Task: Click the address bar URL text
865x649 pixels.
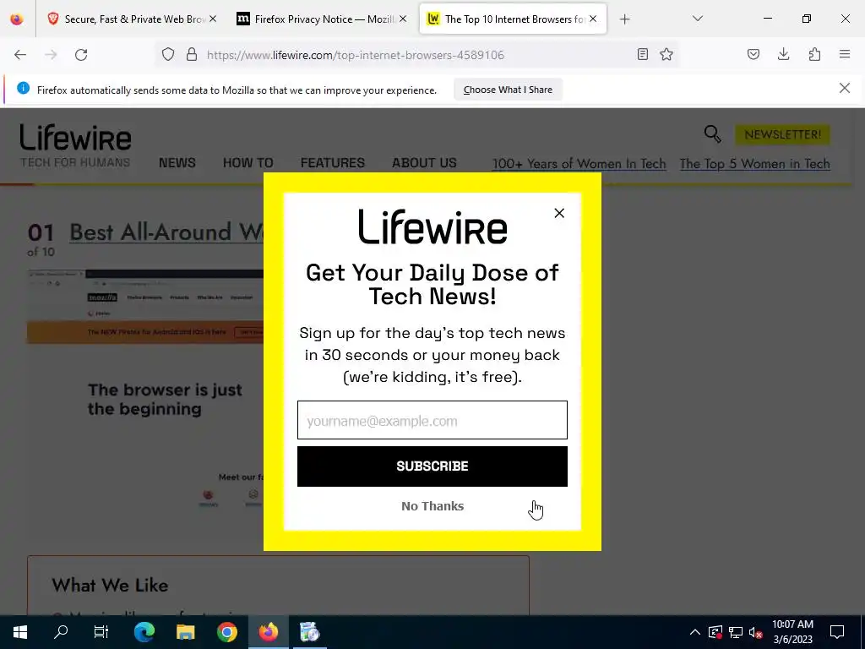Action: pos(356,55)
